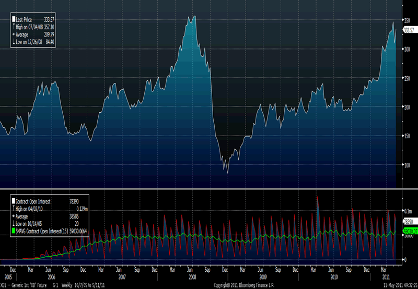
Task: Select the 84.40 low value in legend
Action: point(50,42)
